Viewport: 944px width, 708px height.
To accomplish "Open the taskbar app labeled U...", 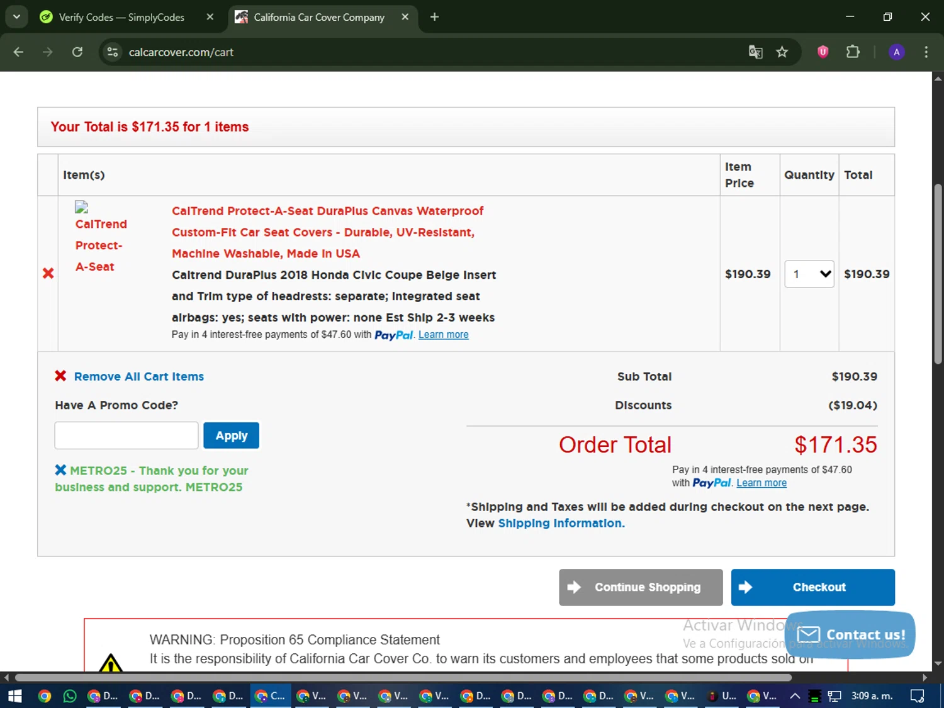I will pyautogui.click(x=722, y=695).
